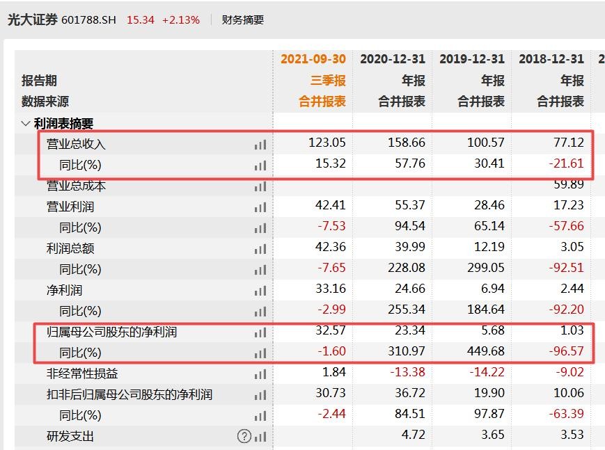Select the 归属母公司股东的净利润 row label
This screenshot has width=605, height=450.
112,332
